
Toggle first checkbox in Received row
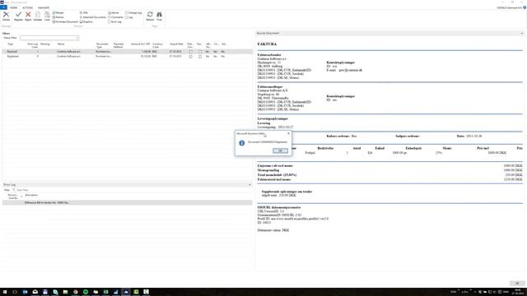190,52
